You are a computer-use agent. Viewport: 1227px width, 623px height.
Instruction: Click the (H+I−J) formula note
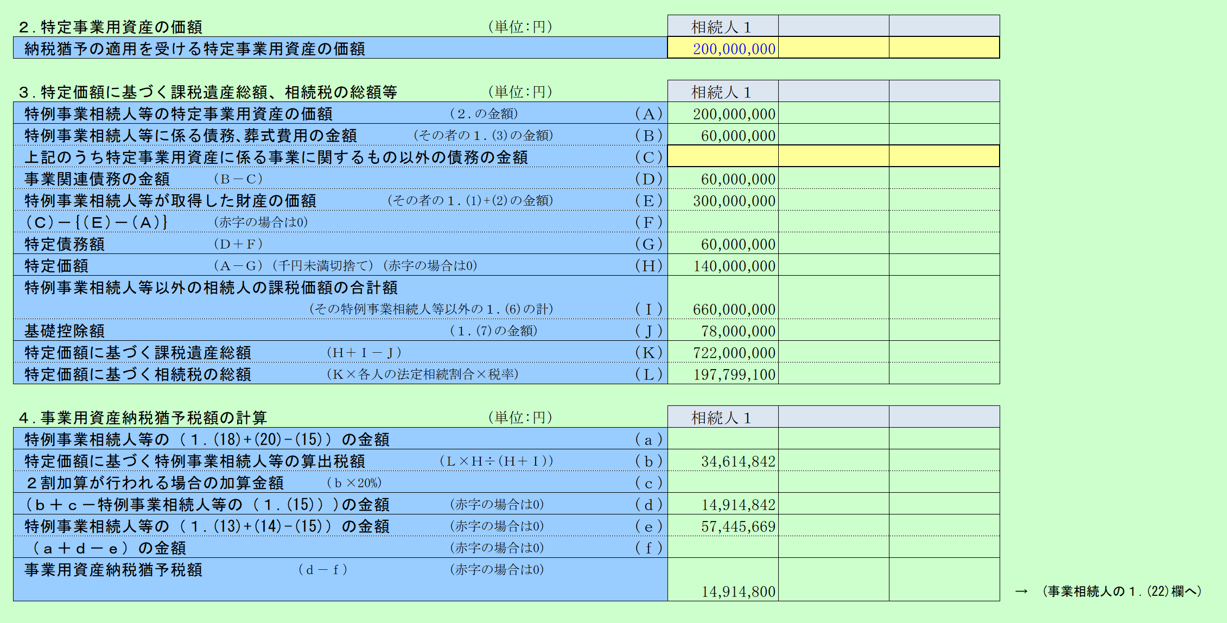tap(364, 353)
